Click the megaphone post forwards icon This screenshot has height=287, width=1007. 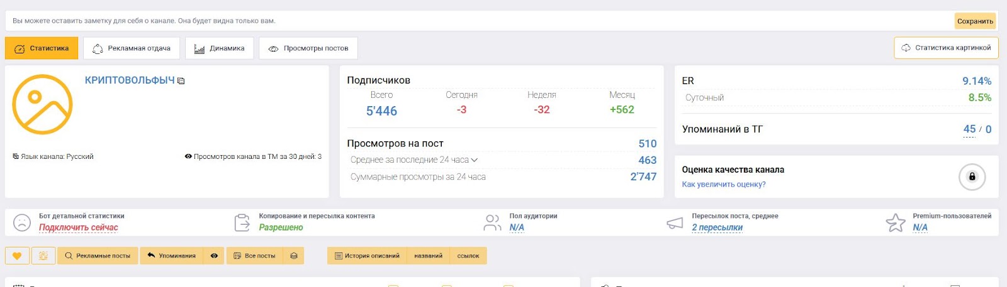click(x=675, y=223)
